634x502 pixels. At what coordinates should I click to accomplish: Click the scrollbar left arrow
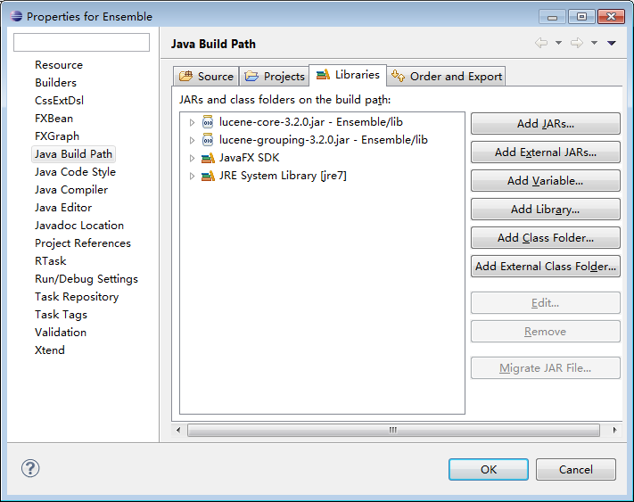(178, 430)
